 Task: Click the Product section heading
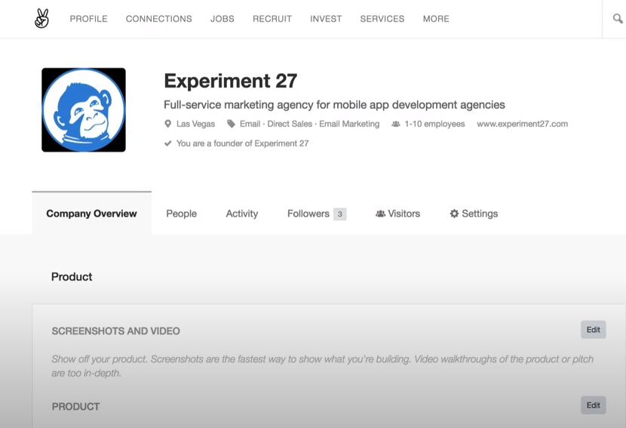[x=72, y=276]
